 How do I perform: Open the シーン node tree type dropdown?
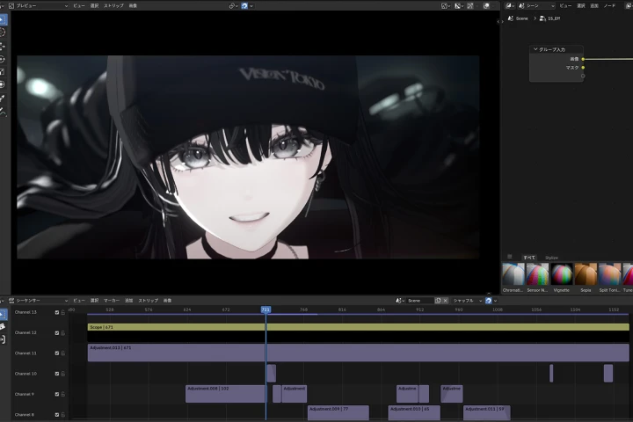click(536, 5)
